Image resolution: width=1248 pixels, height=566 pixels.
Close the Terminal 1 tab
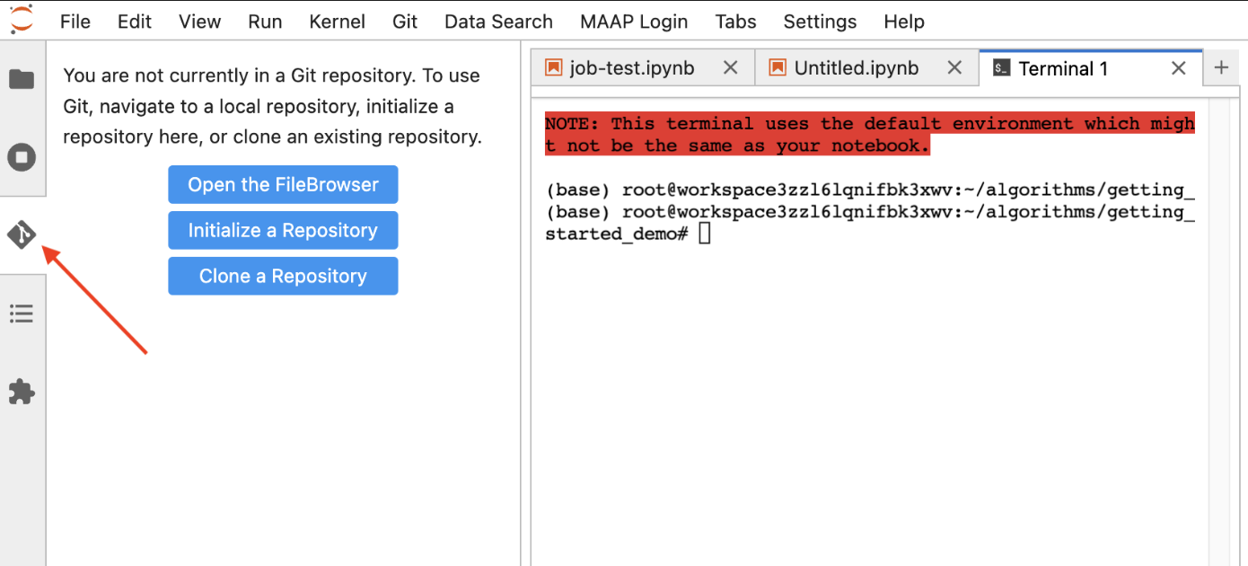click(x=1179, y=68)
